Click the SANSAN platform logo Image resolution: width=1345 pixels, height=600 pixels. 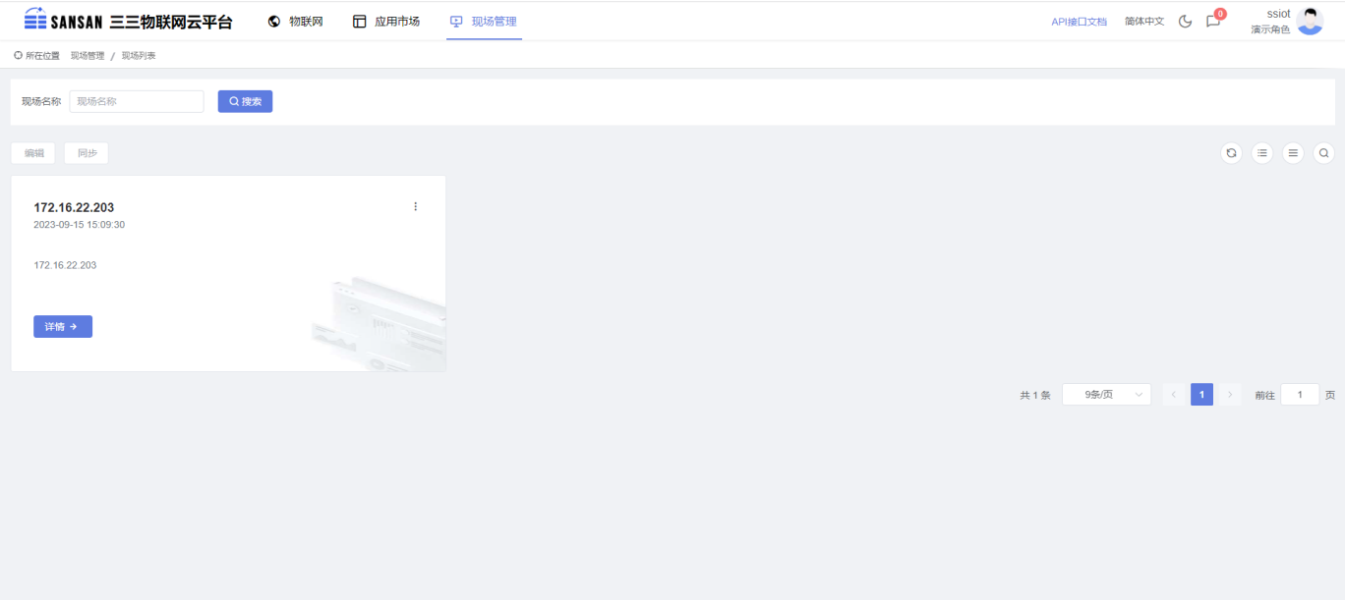[x=128, y=21]
